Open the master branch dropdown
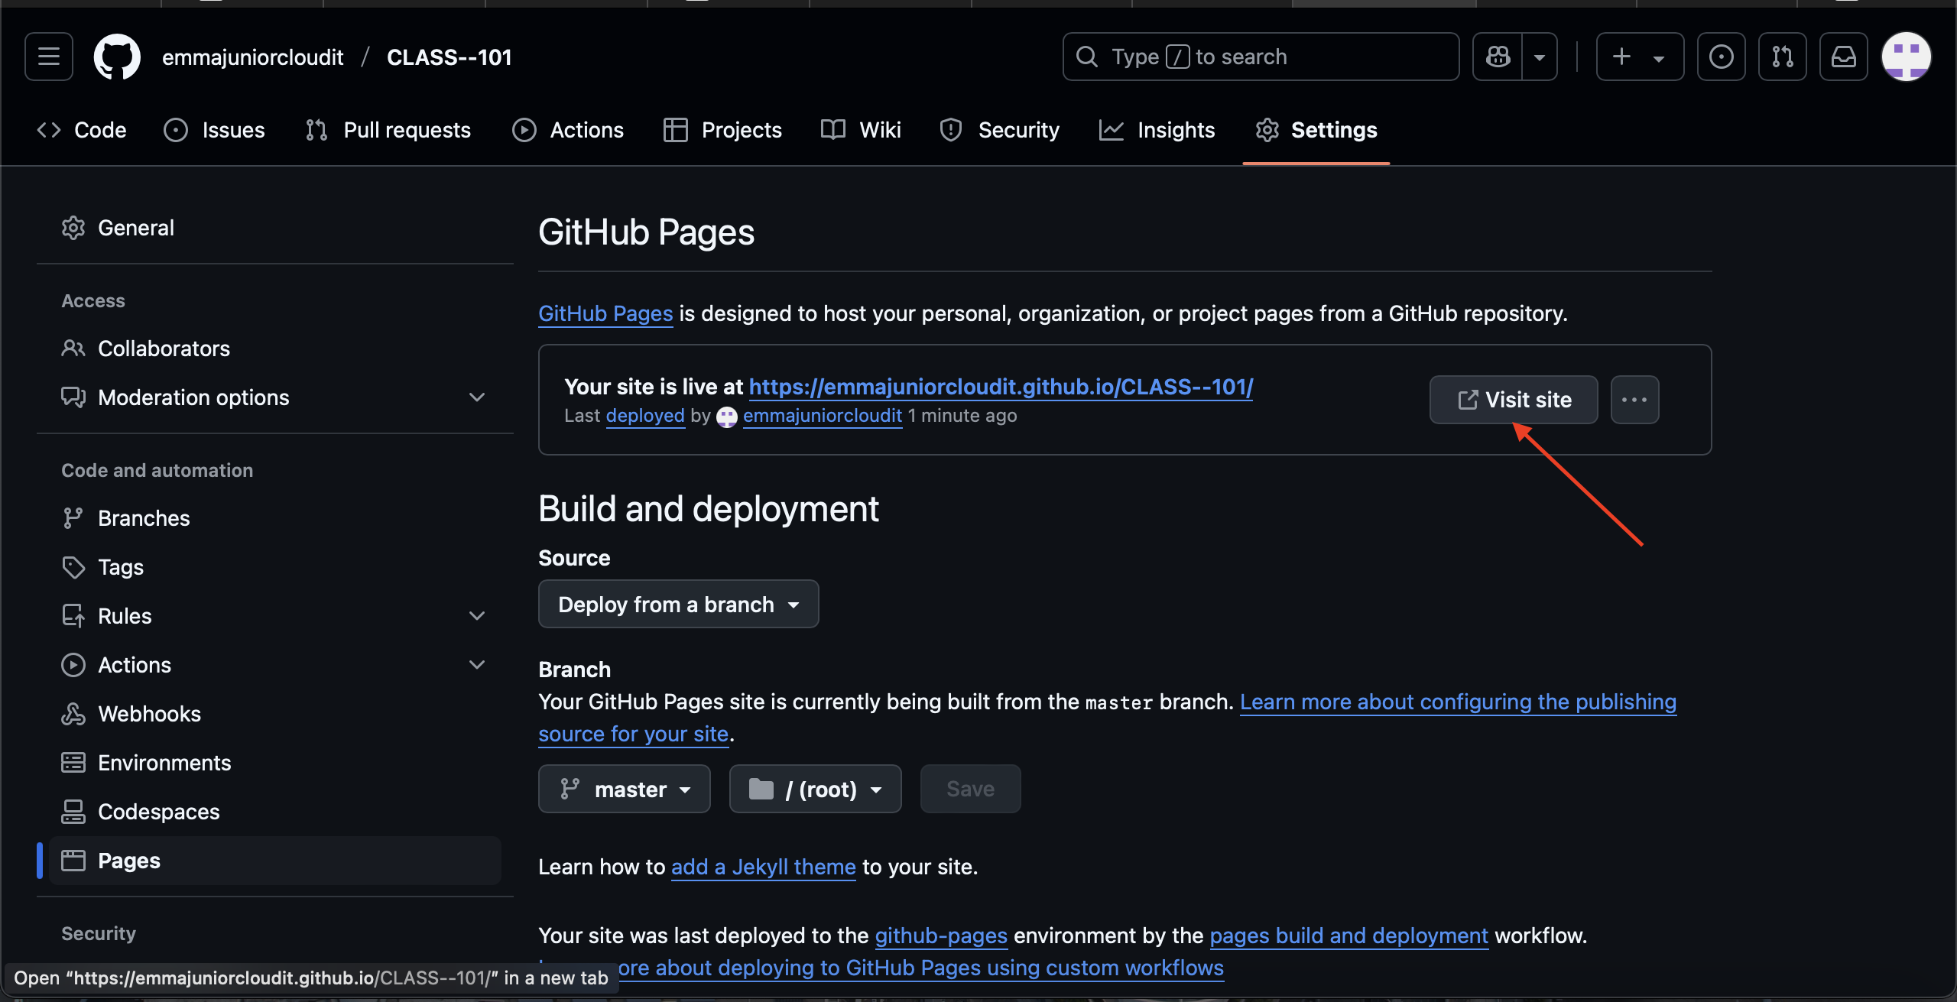The image size is (1957, 1002). click(625, 789)
